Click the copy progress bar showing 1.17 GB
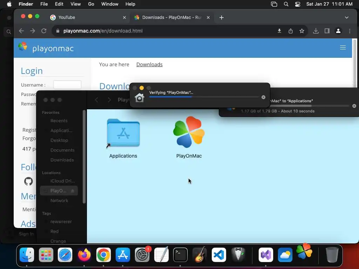359x269 pixels. click(x=310, y=106)
